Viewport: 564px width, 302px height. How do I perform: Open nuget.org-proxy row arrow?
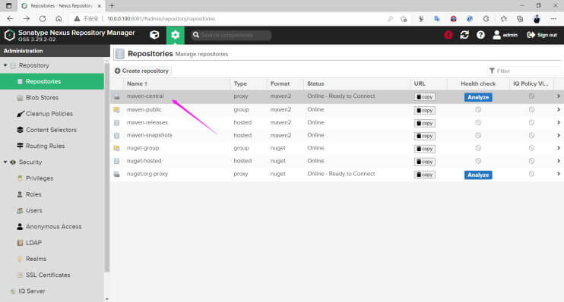(x=558, y=174)
